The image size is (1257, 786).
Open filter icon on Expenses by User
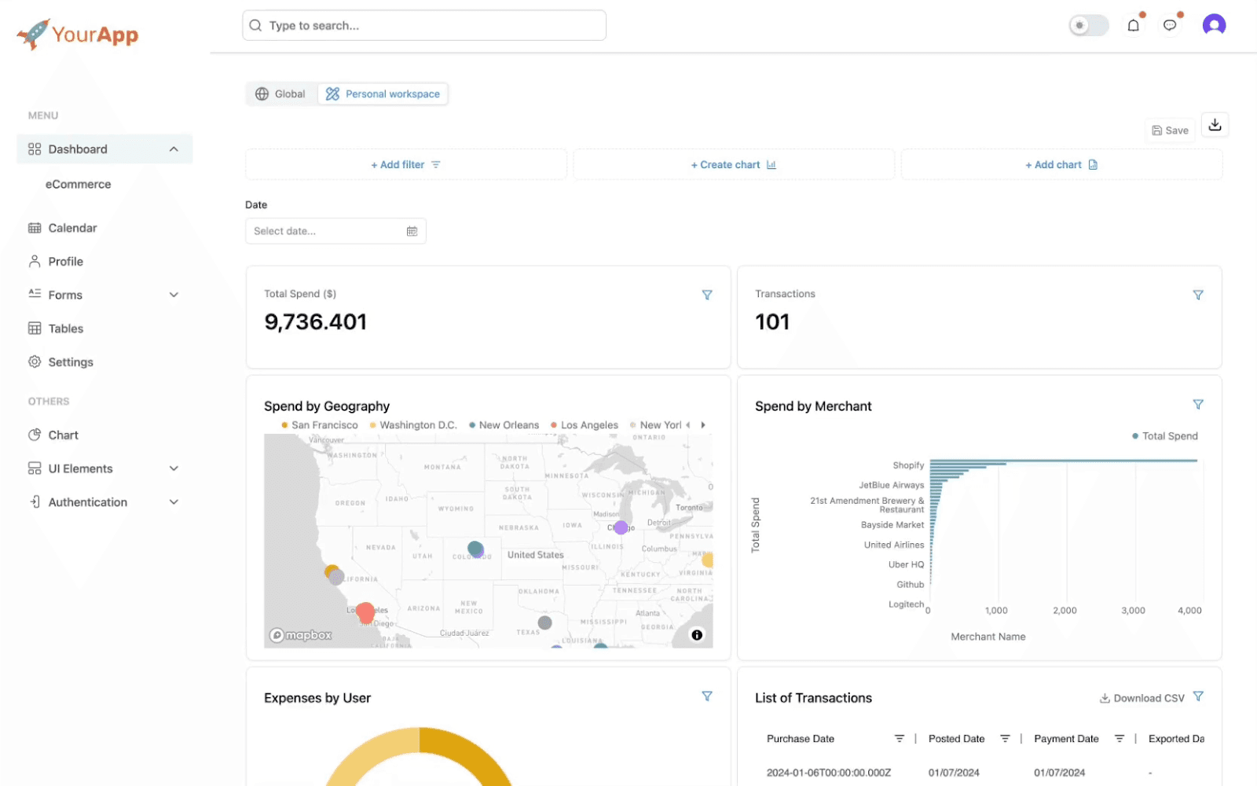(707, 696)
